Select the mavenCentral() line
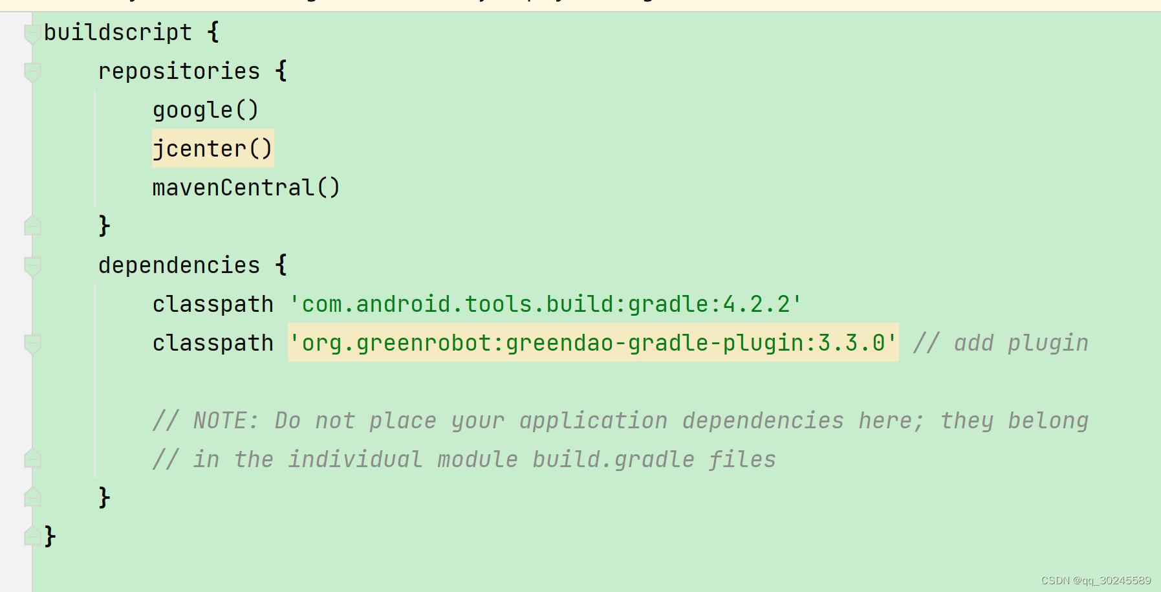 pyautogui.click(x=246, y=188)
